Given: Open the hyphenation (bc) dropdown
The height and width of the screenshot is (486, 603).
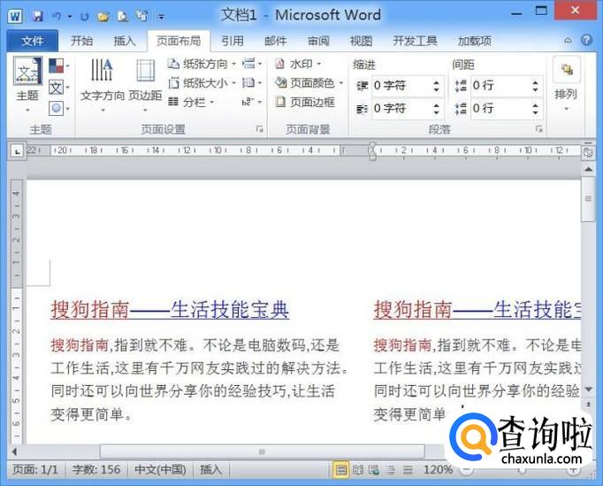Looking at the screenshot, I should tap(252, 102).
